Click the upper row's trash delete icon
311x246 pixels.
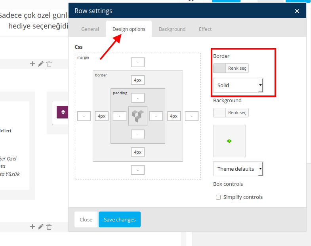click(x=49, y=64)
